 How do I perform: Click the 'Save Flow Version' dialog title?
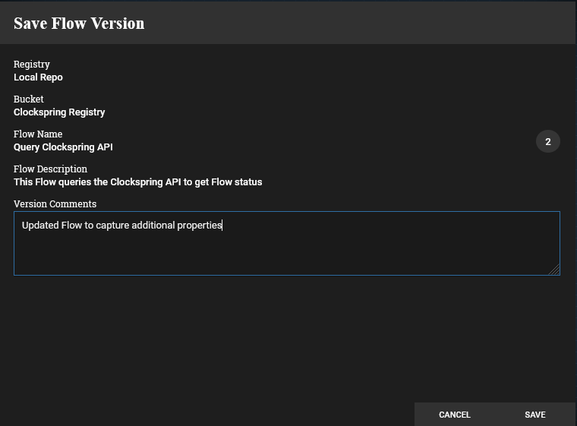point(79,24)
